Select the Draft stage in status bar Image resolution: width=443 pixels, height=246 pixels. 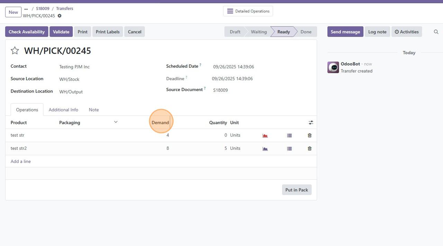coord(235,32)
